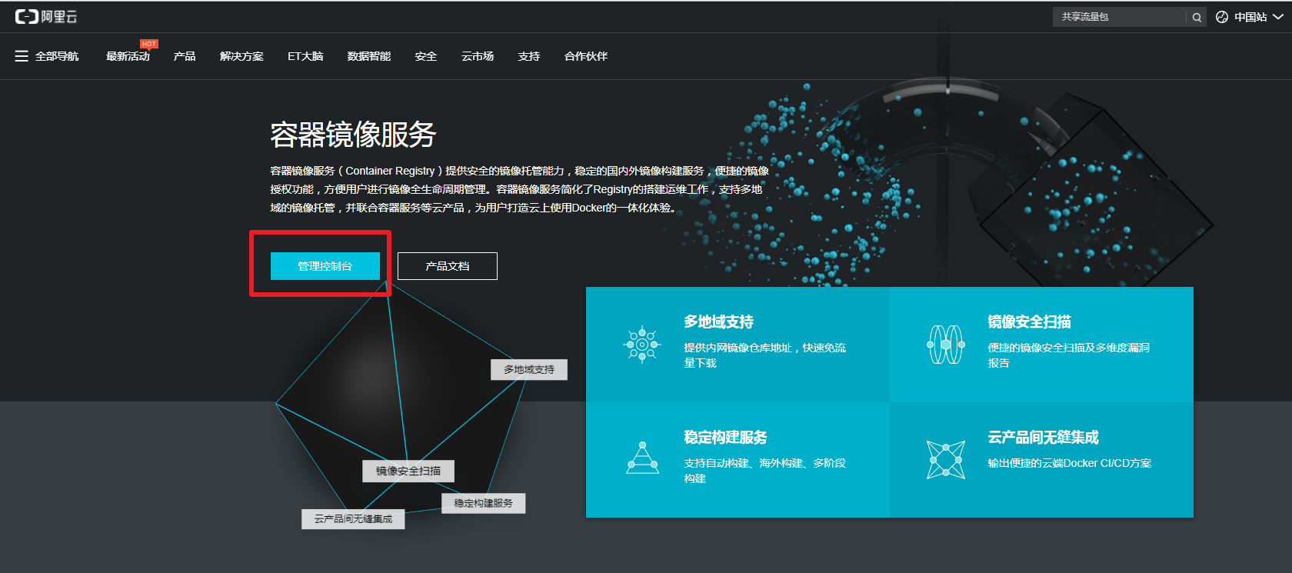Open the 云市场 menu
This screenshot has width=1292, height=573.
click(478, 56)
